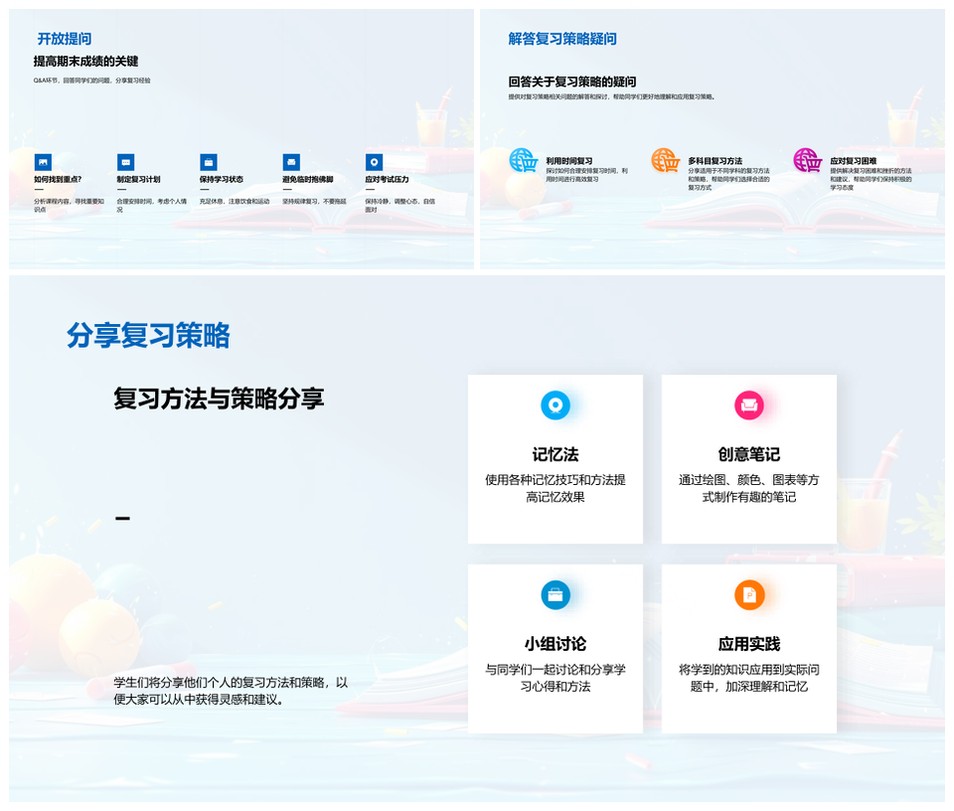Image resolution: width=954 pixels, height=811 pixels.
Task: Click the 记忆法 card title
Action: (556, 454)
